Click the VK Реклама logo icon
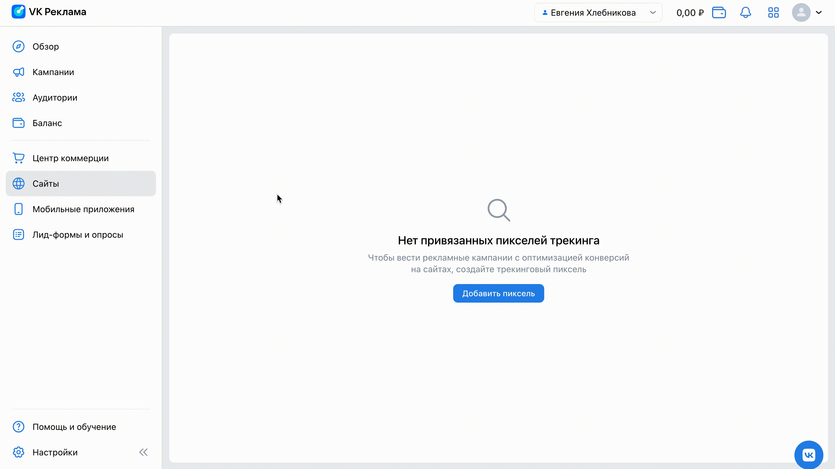Image resolution: width=835 pixels, height=469 pixels. coord(19,12)
